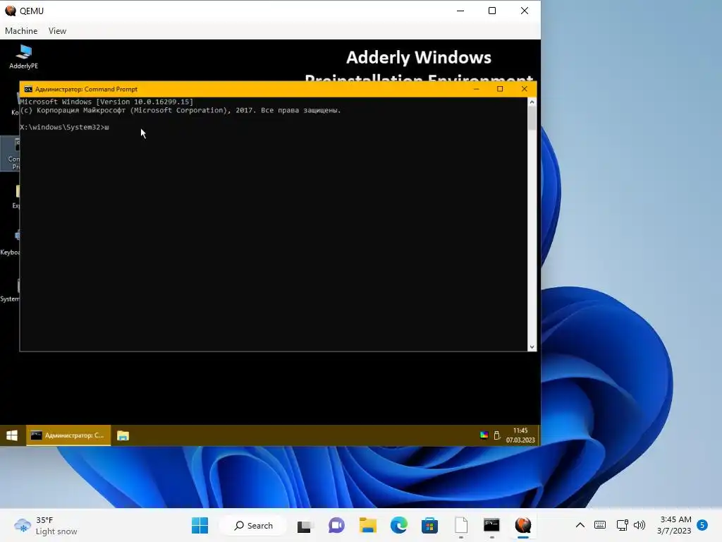Click the Command Prompt scrollbar down arrow
Screen dimensions: 722x542
(x=532, y=347)
